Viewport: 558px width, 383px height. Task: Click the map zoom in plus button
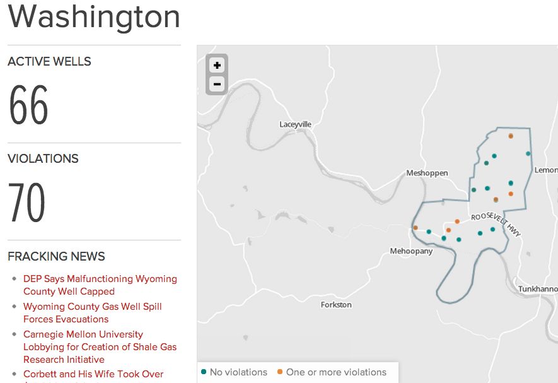217,66
